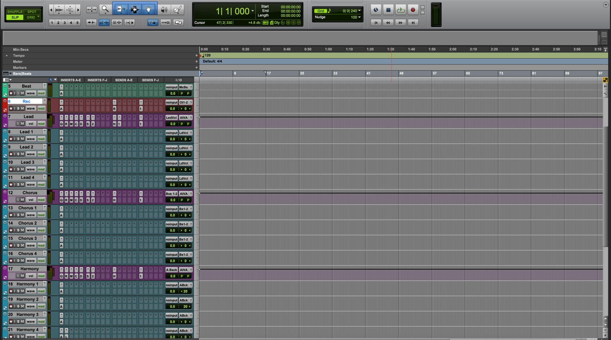Image resolution: width=611 pixels, height=340 pixels.
Task: Click bar 49 on Bars|Beats ruler
Action: [x=401, y=73]
